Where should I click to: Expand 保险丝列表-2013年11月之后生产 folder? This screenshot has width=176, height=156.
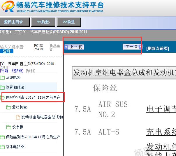coord(33,137)
